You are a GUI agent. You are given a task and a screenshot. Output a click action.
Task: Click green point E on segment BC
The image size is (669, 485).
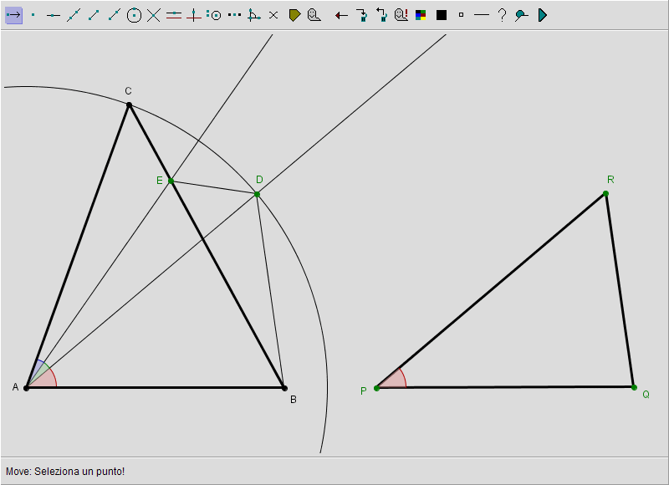click(x=171, y=181)
